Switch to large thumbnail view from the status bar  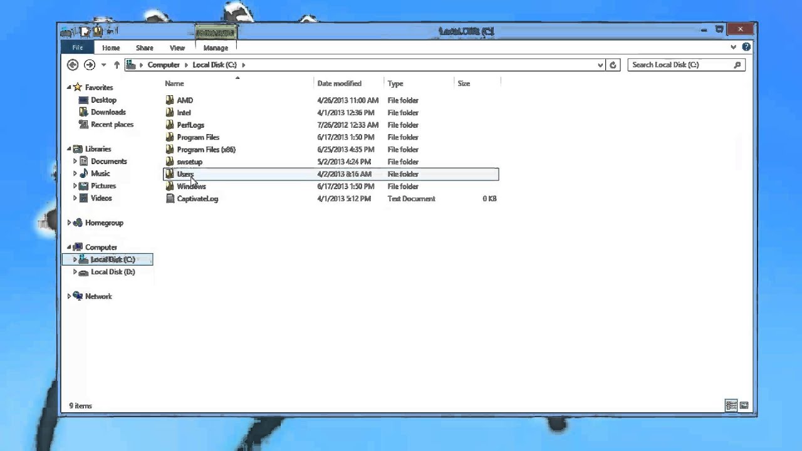[744, 406]
